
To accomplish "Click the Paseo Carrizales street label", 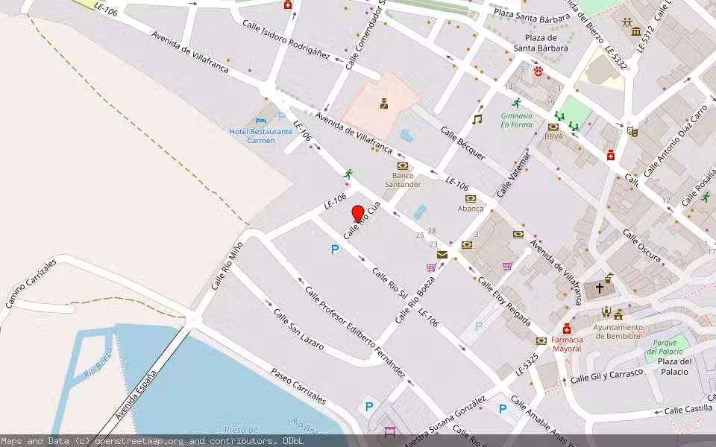I will (x=298, y=387).
